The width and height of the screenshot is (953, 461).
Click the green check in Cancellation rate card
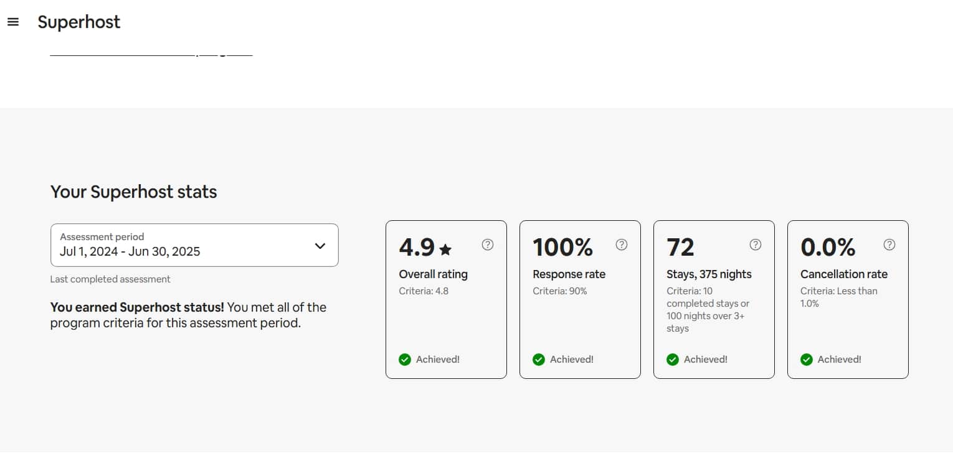tap(807, 360)
